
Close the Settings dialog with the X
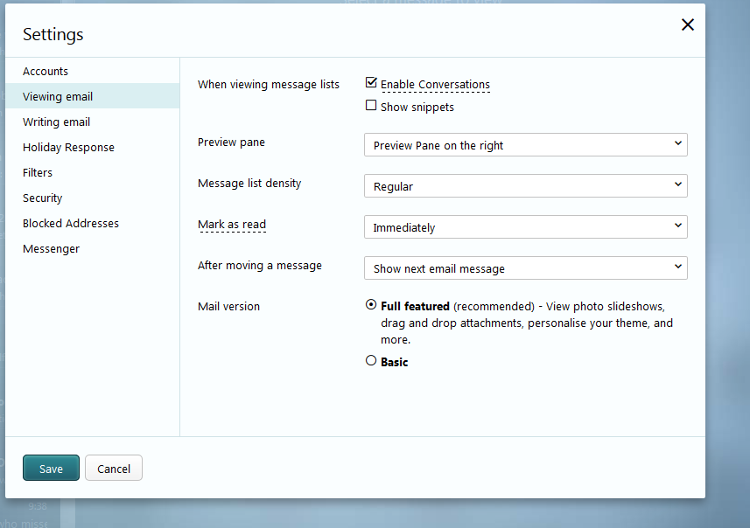coord(687,24)
